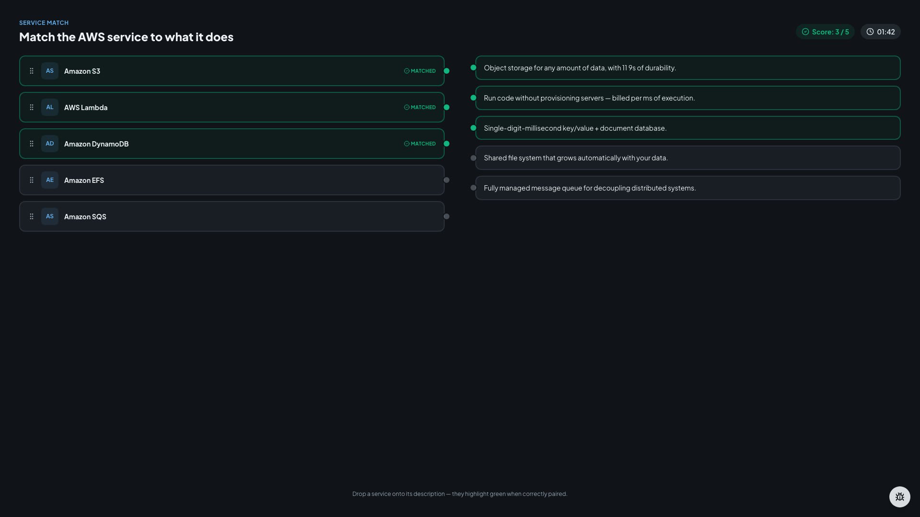Select the AWS Lambda service name
The image size is (920, 517).
[86, 107]
